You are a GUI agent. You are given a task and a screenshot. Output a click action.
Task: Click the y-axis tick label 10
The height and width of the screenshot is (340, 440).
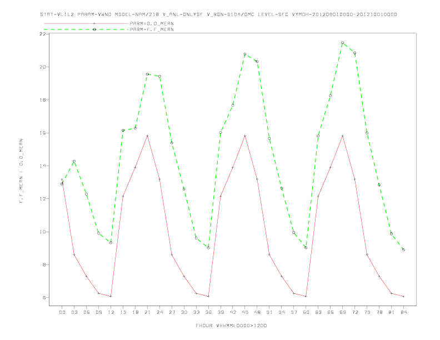click(42, 232)
